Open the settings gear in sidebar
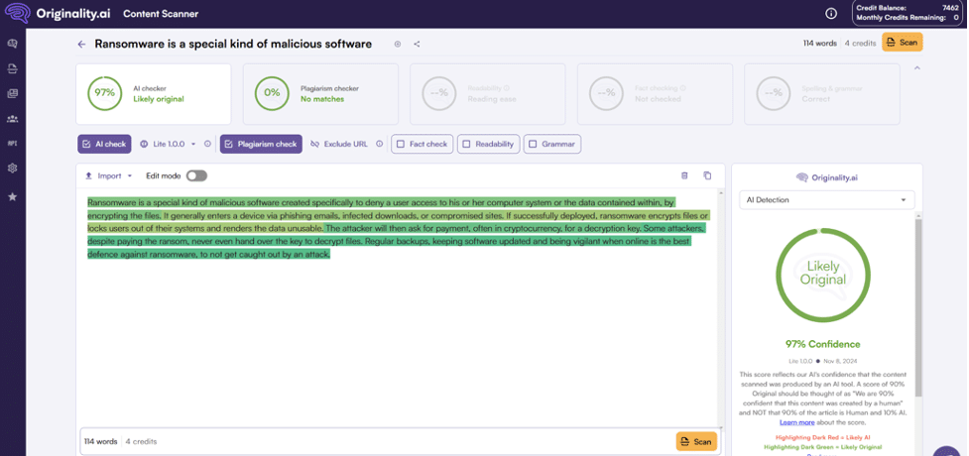The height and width of the screenshot is (456, 969). [12, 169]
